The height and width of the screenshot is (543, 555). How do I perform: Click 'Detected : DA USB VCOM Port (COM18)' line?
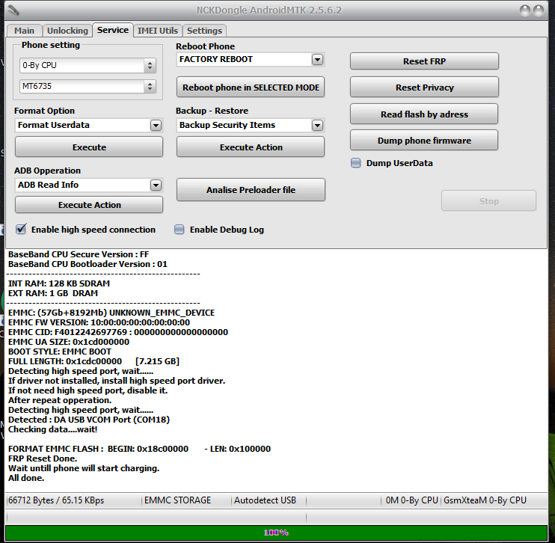click(x=89, y=420)
